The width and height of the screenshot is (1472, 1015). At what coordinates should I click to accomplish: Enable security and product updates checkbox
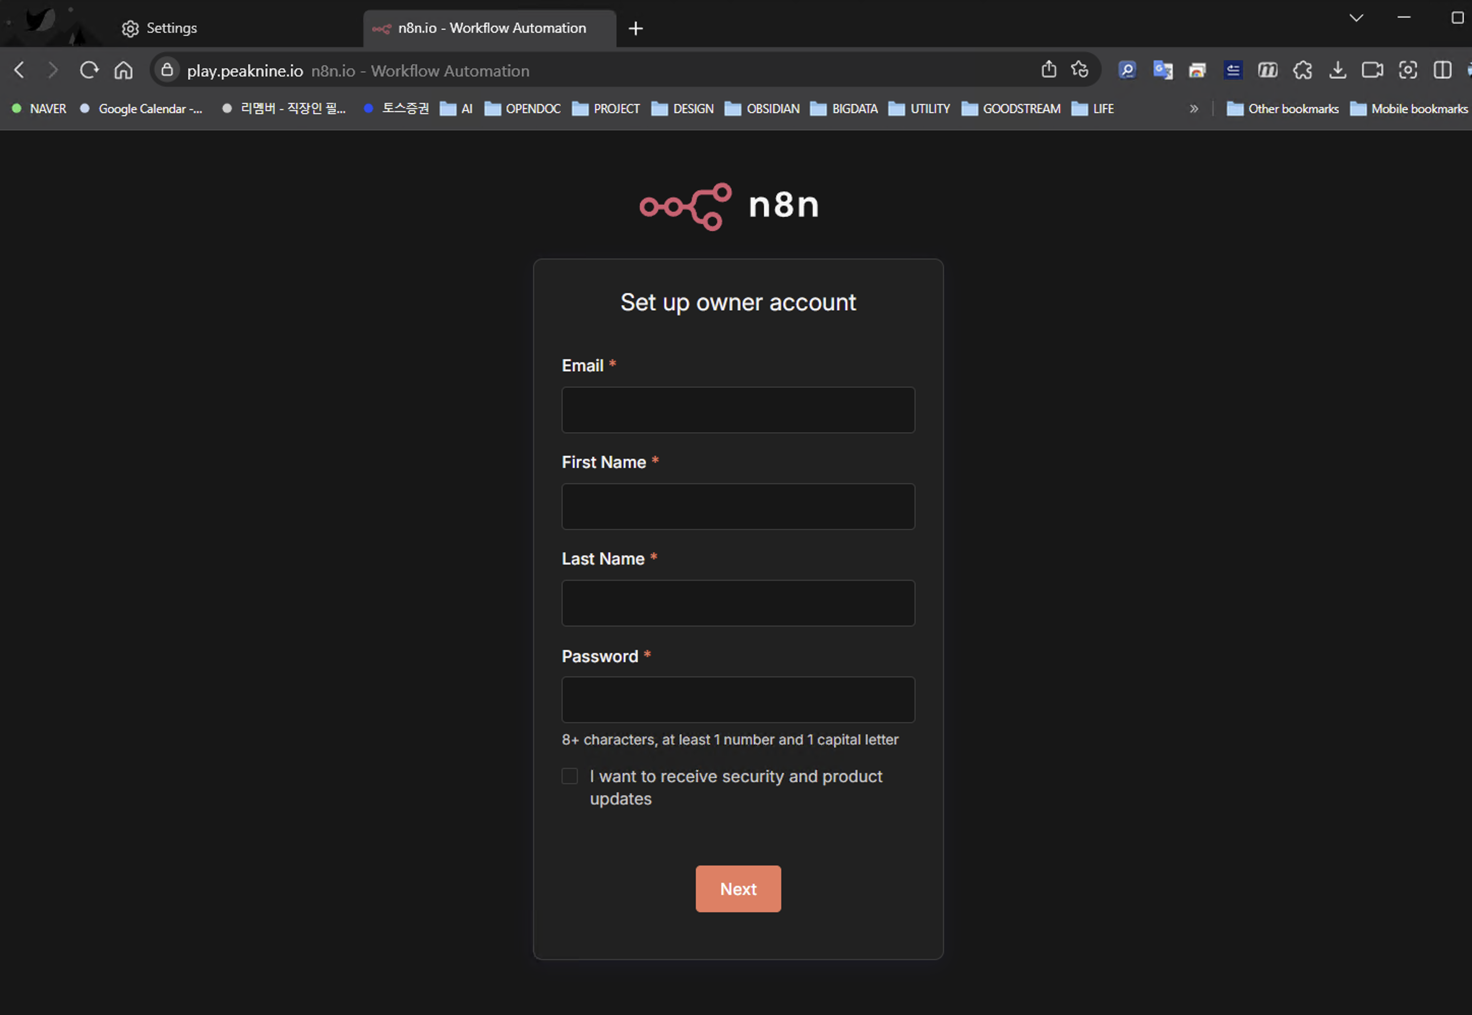569,776
